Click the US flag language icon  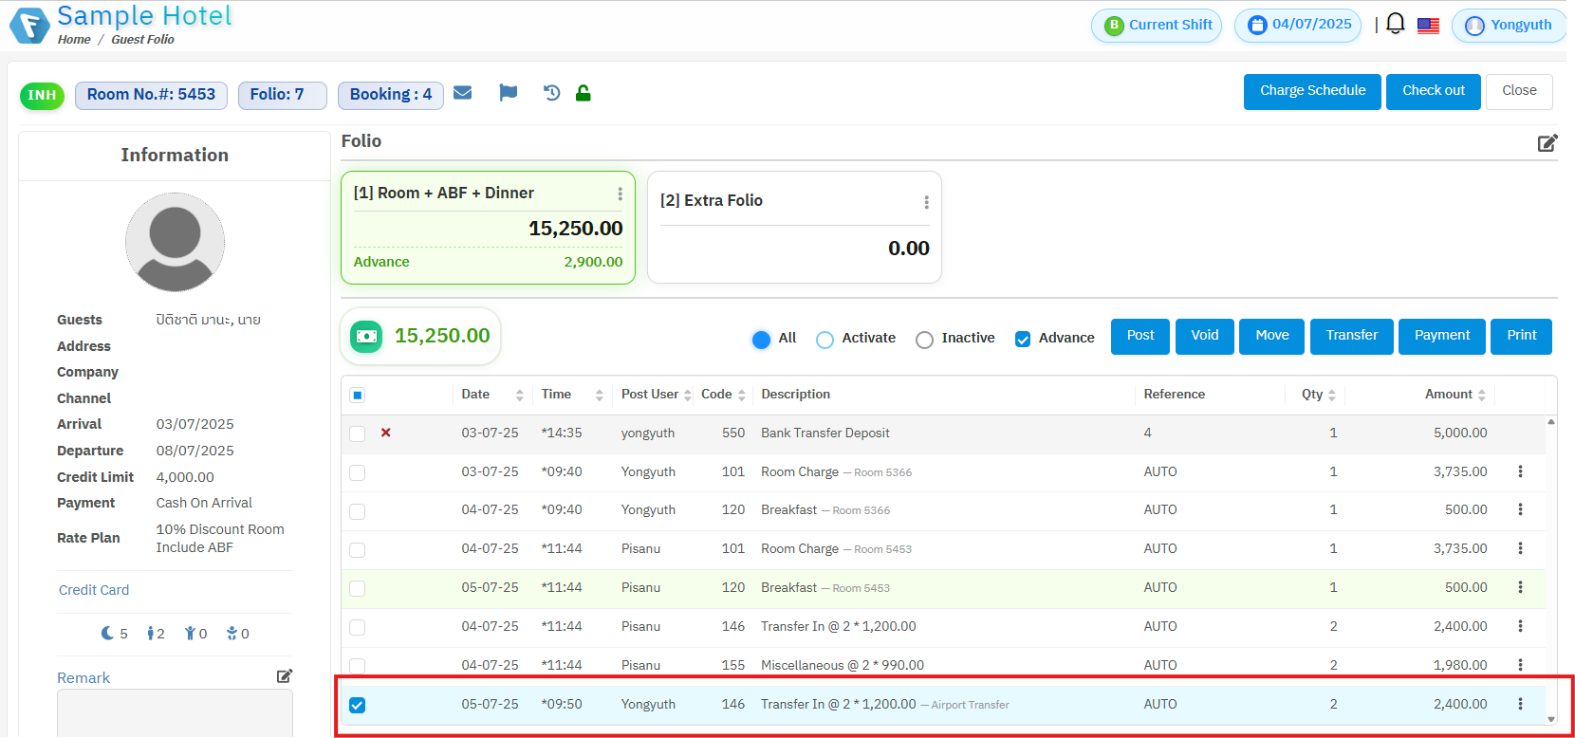1428,26
